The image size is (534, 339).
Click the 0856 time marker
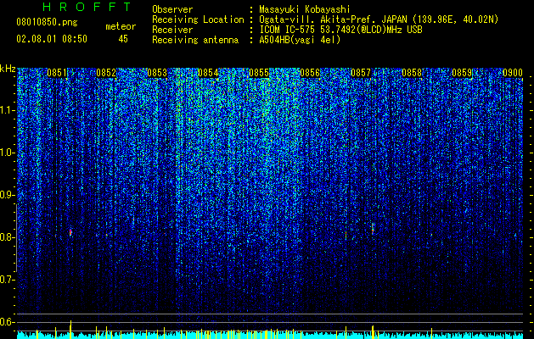pos(310,73)
